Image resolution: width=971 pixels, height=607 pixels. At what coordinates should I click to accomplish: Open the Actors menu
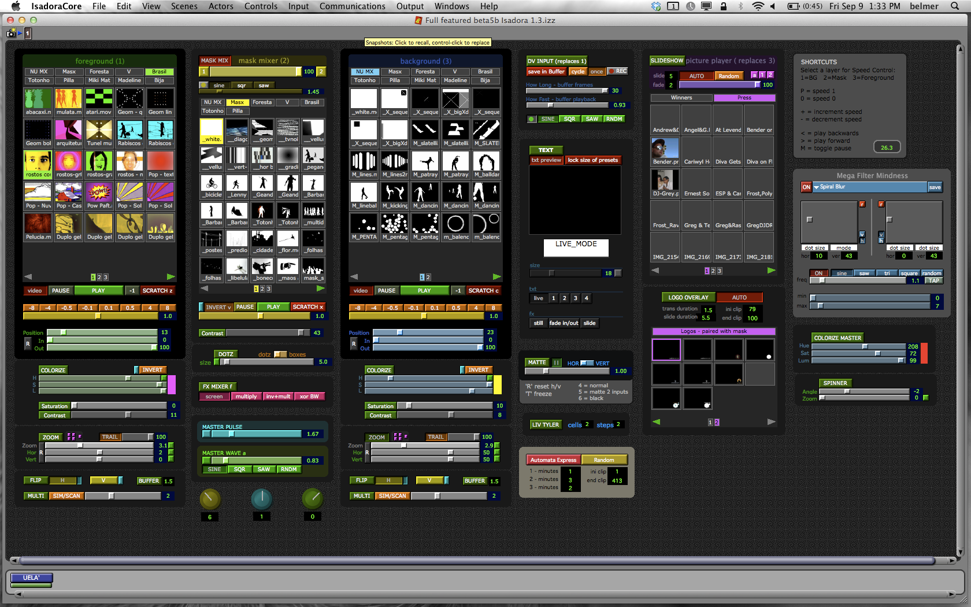pos(221,6)
